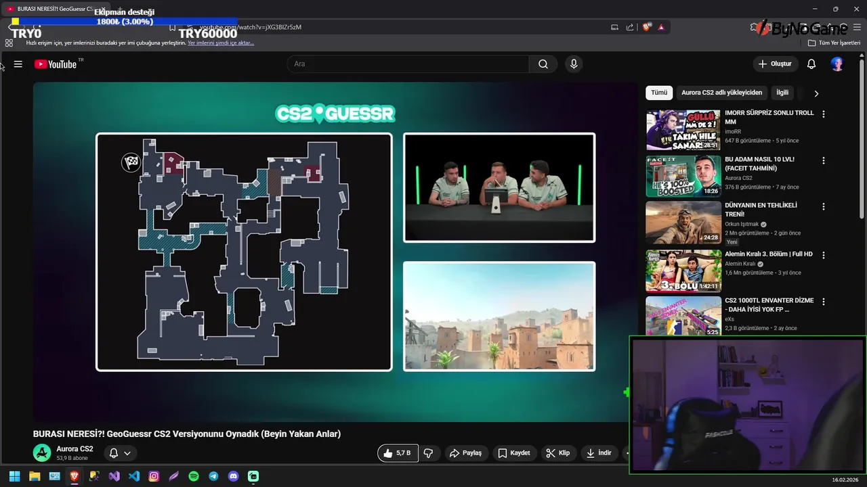Image resolution: width=867 pixels, height=487 pixels.
Task: Open File Explorer from the taskbar
Action: coord(35,476)
